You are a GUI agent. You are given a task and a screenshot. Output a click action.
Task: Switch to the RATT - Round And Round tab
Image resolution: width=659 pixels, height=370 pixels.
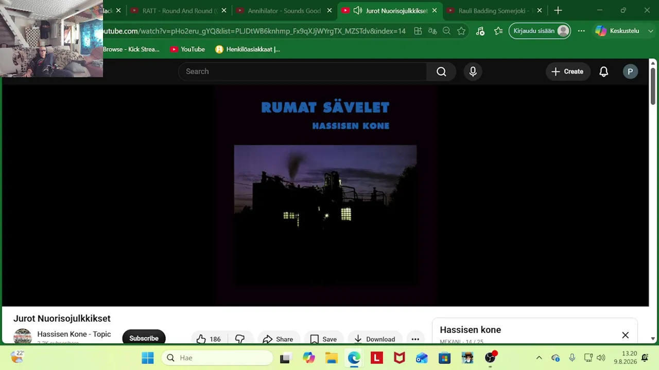[178, 10]
